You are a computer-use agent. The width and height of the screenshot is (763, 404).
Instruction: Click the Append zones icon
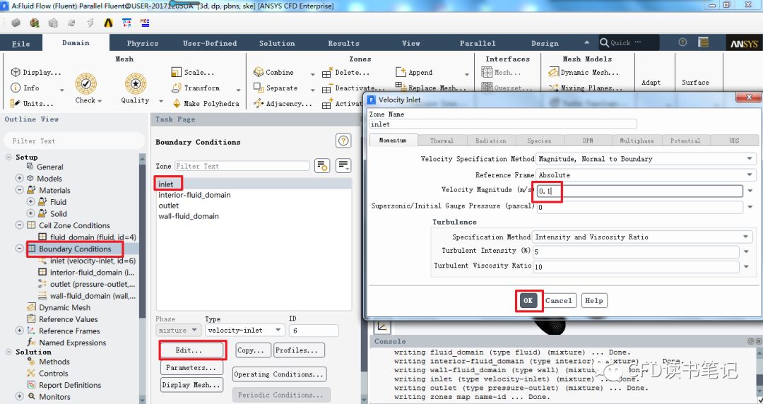click(401, 72)
